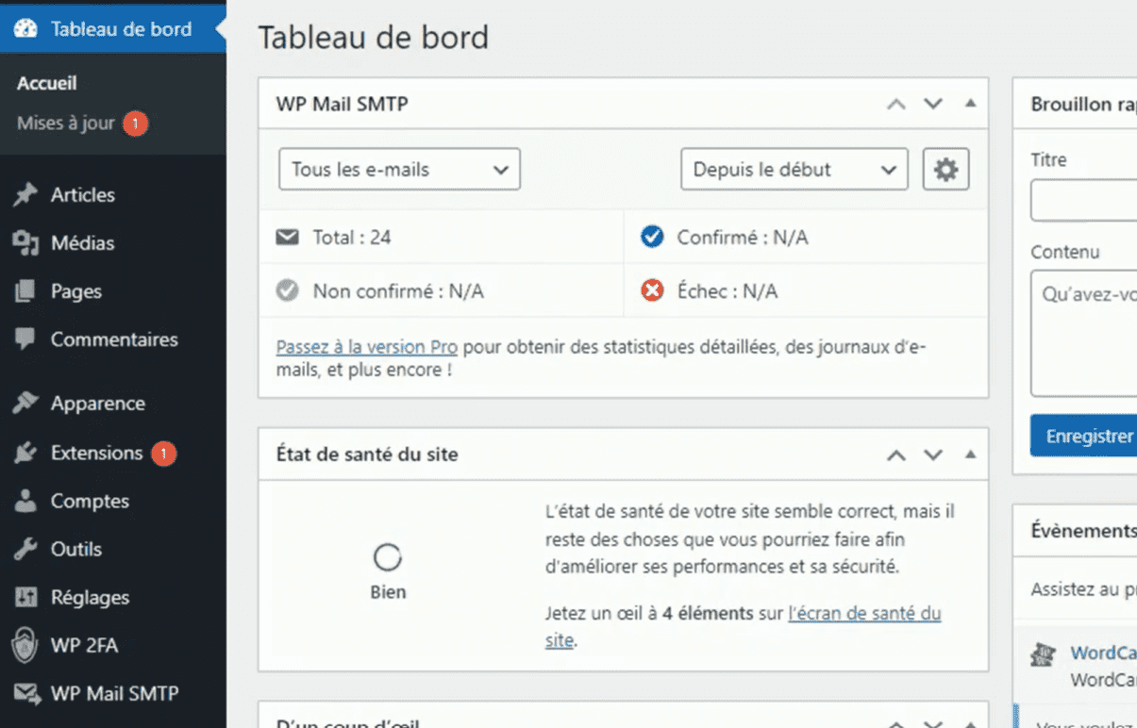
Task: Click the Comptes user icon
Action: point(25,501)
